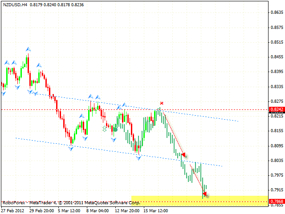Click the green hollow up arrow marker
The width and height of the screenshot is (285, 214).
[x=105, y=129]
